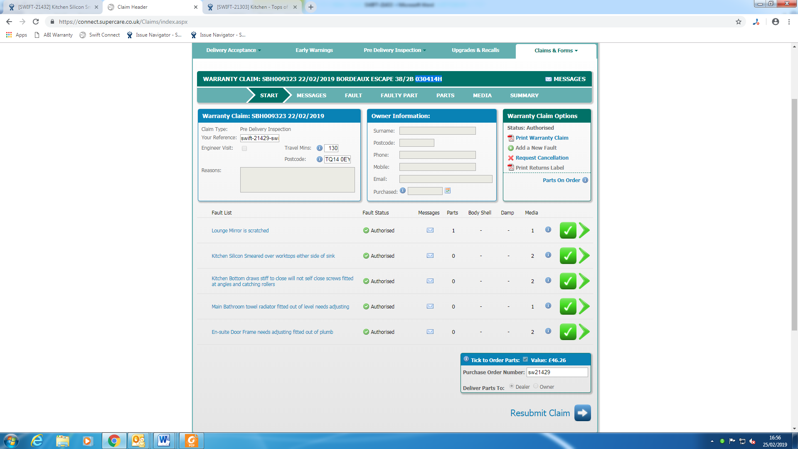Viewport: 798px width, 449px height.
Task: Click the info icon next to Travel Mins
Action: (320, 148)
